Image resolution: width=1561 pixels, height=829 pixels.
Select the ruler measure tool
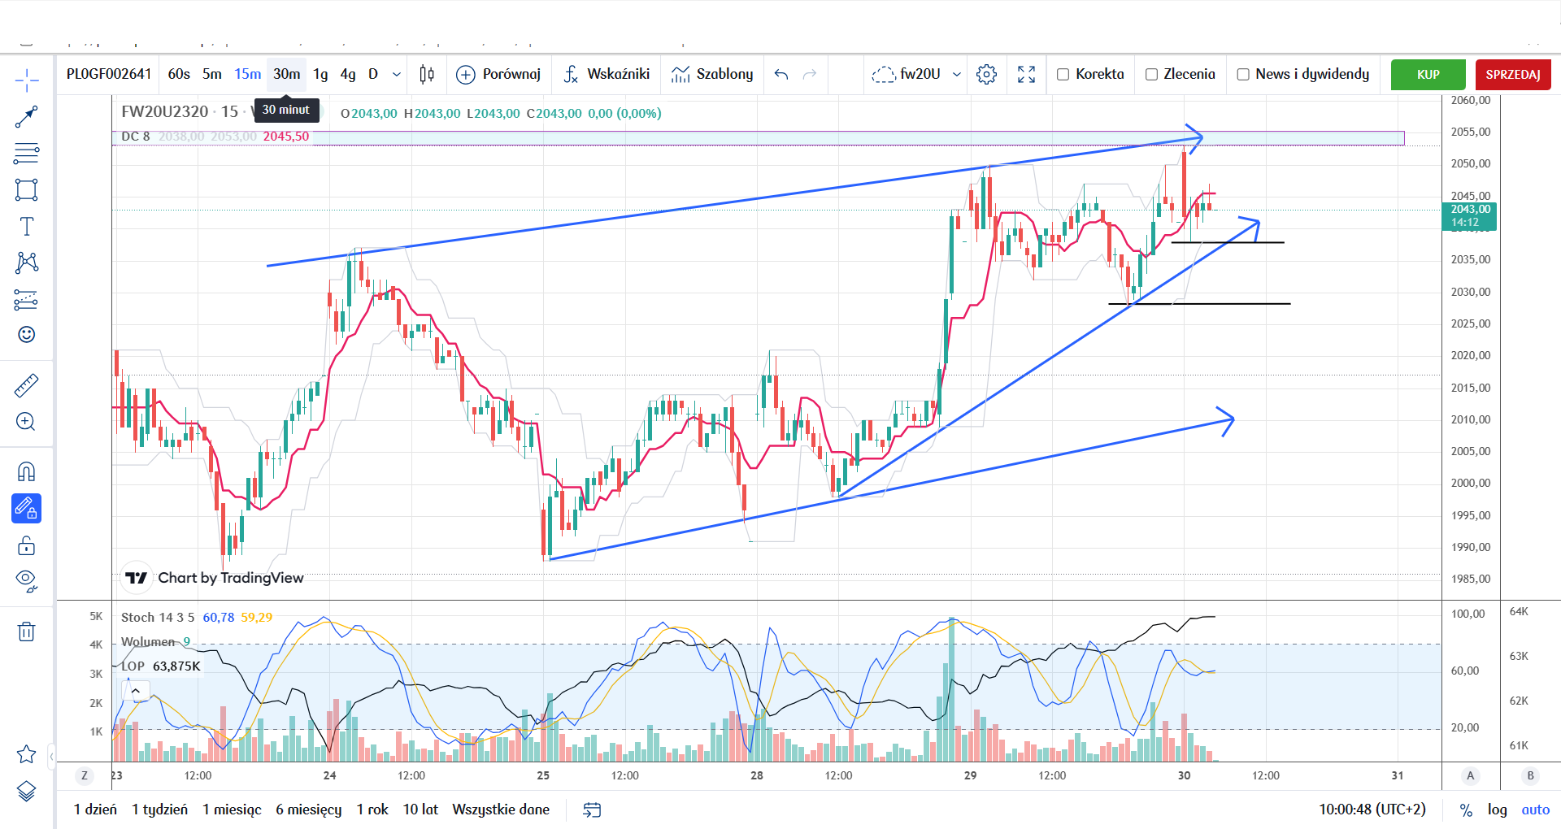pos(26,385)
